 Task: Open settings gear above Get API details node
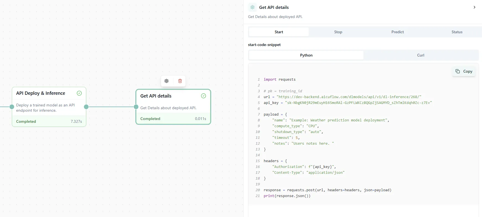click(x=166, y=81)
